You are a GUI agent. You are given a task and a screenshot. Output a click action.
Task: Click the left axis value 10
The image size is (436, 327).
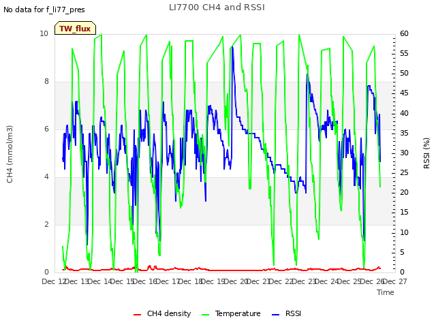(44, 33)
